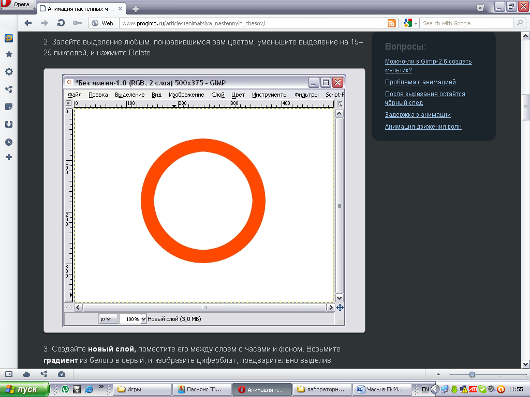Switch to Игры taskbar folder

click(x=142, y=389)
